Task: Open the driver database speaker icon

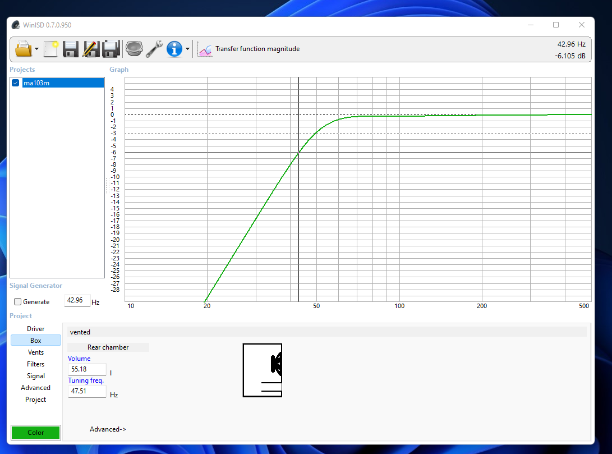Action: (134, 49)
